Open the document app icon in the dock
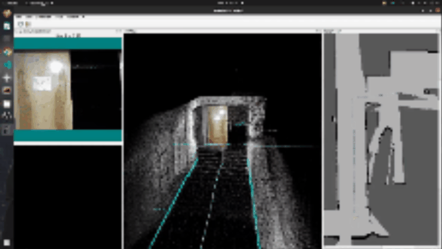442x249 pixels. [7, 27]
